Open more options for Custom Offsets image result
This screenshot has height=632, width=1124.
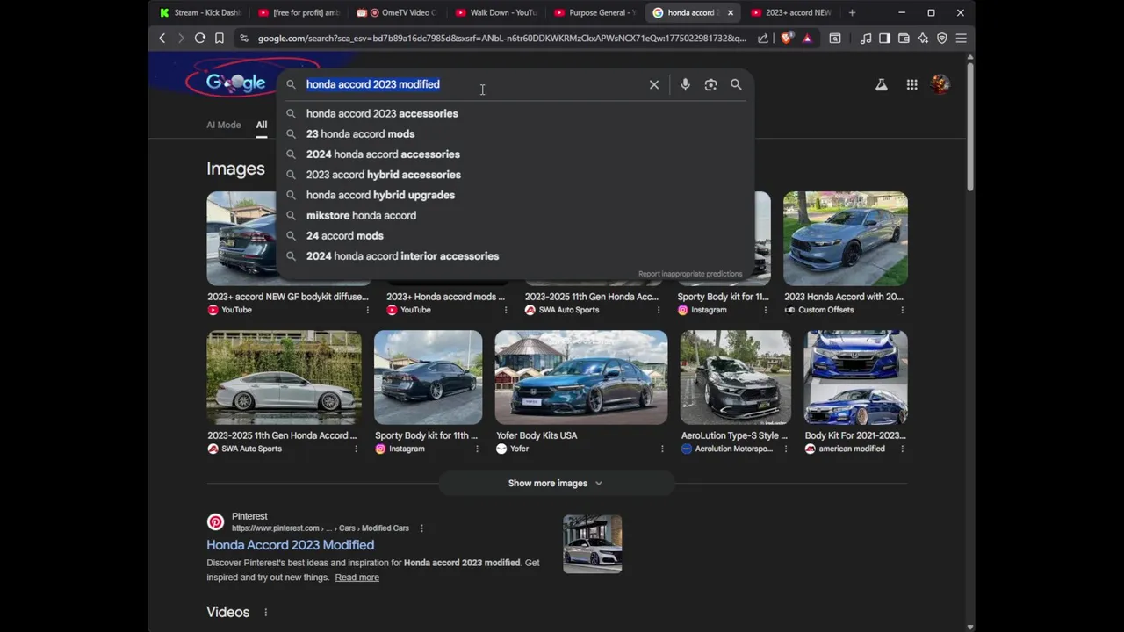coord(902,310)
